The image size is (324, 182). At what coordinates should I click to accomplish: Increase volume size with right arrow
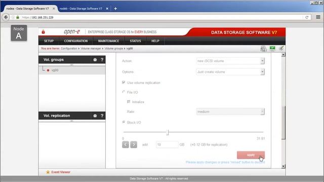coord(134,145)
